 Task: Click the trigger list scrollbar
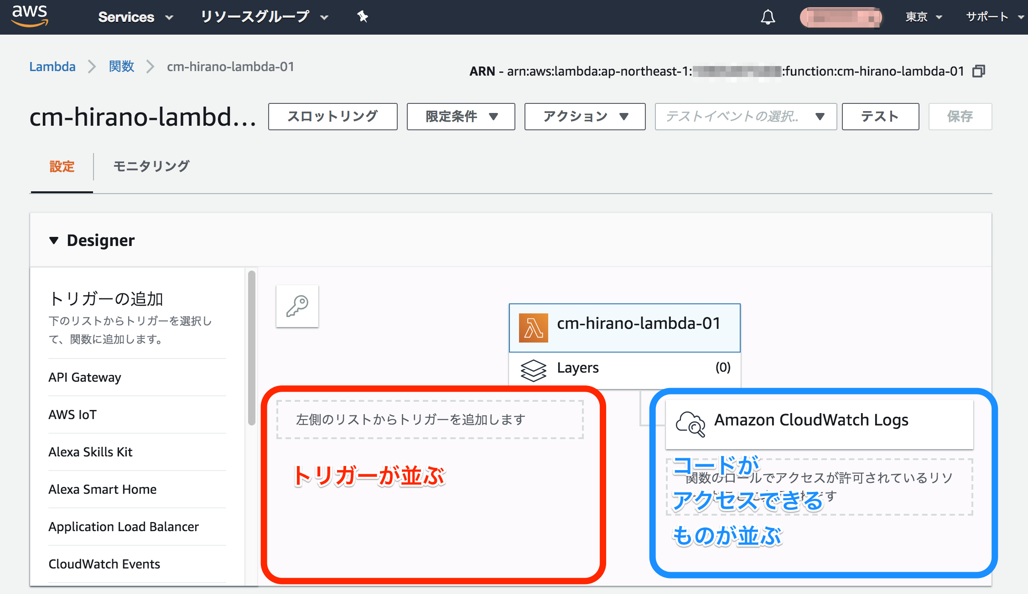point(252,348)
